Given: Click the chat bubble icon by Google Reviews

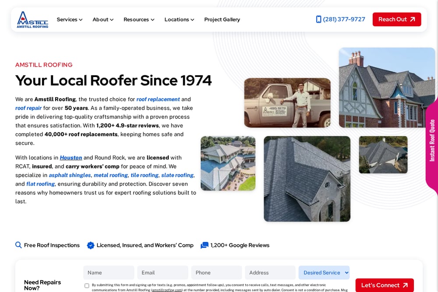Looking at the screenshot, I should pyautogui.click(x=205, y=245).
